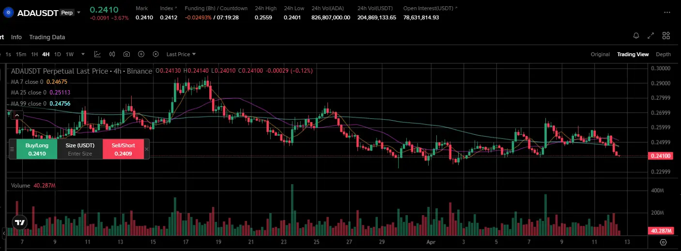Click the Perp badge next to ADAUSDT

(x=67, y=13)
